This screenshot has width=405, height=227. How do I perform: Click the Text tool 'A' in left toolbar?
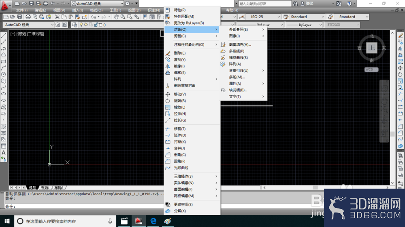tap(4, 153)
